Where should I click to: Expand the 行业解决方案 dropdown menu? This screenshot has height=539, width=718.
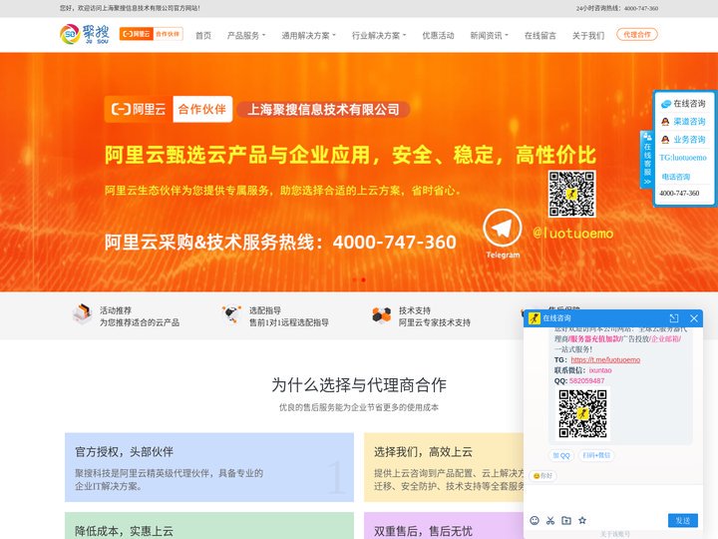point(379,35)
